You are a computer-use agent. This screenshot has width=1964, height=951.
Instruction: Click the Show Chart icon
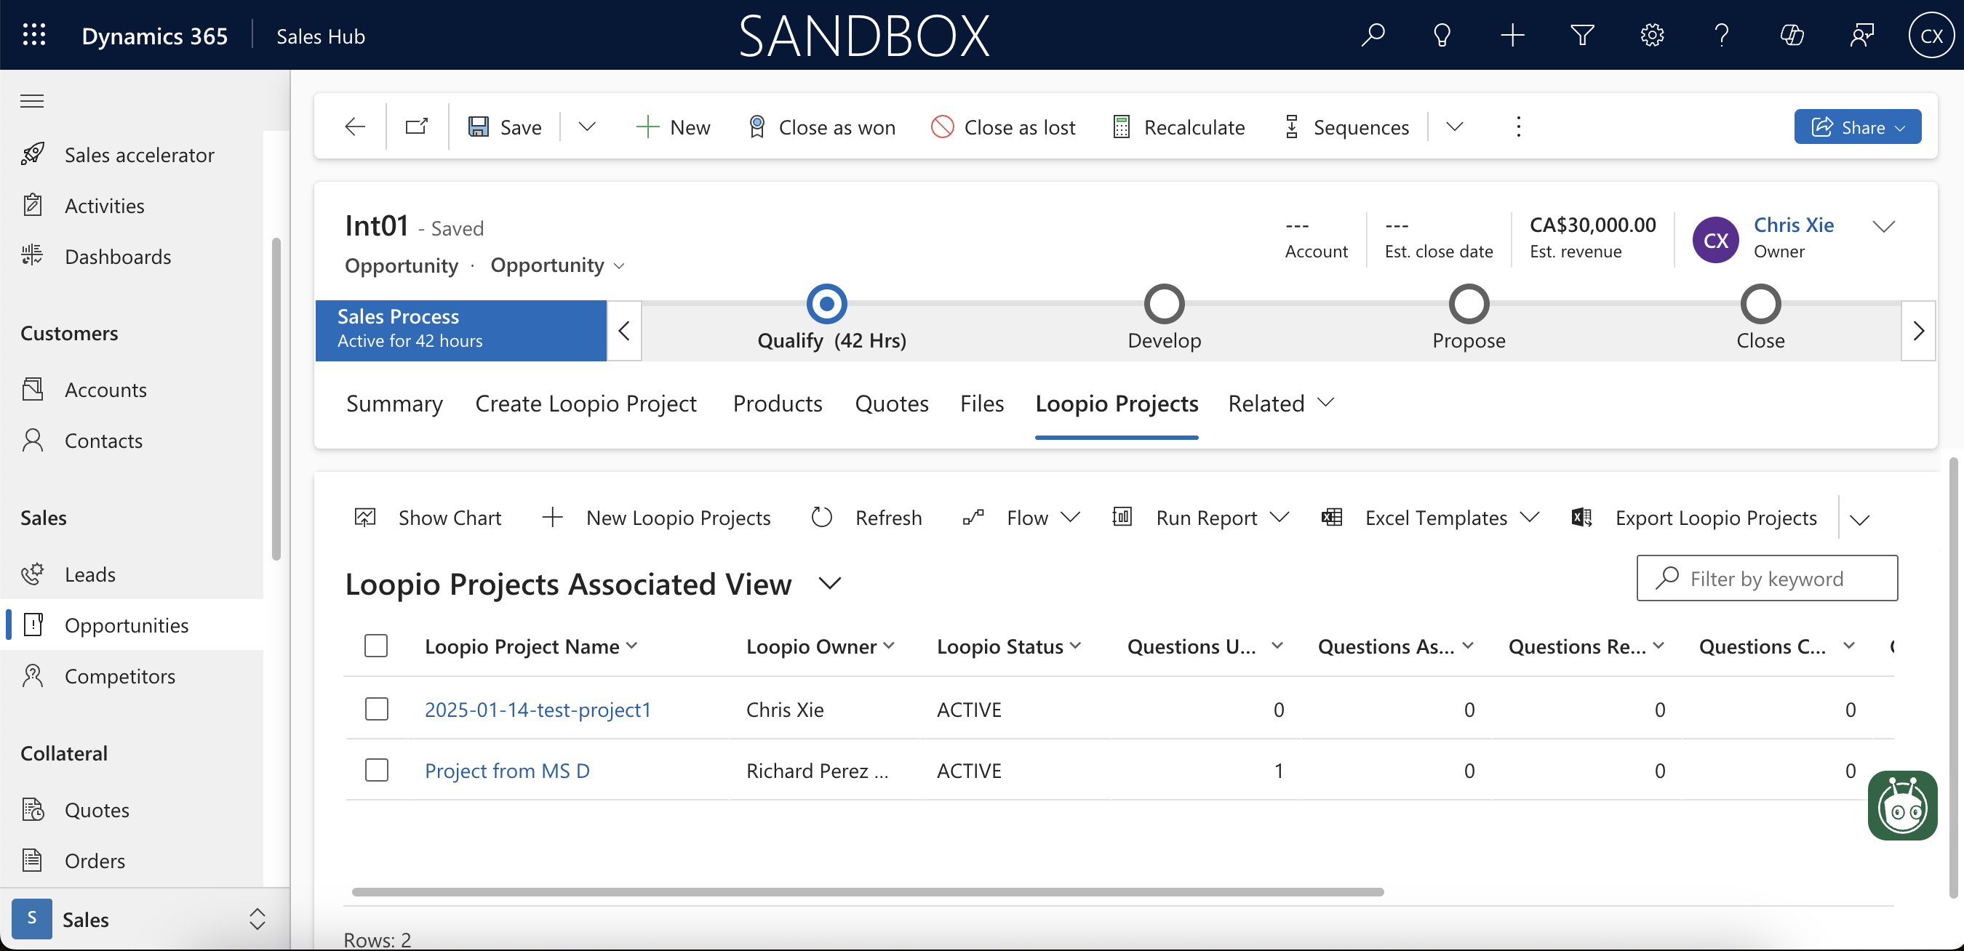click(365, 518)
